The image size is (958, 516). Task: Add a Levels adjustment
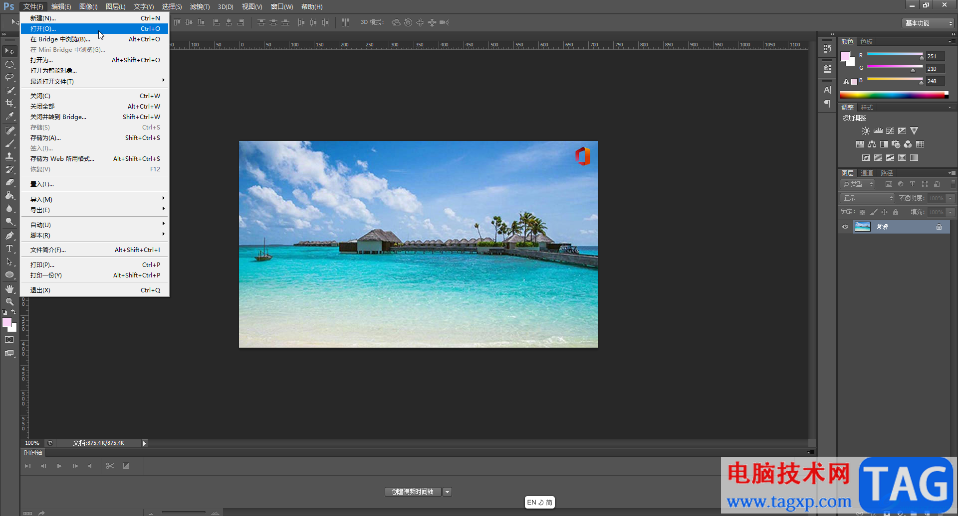pyautogui.click(x=878, y=131)
